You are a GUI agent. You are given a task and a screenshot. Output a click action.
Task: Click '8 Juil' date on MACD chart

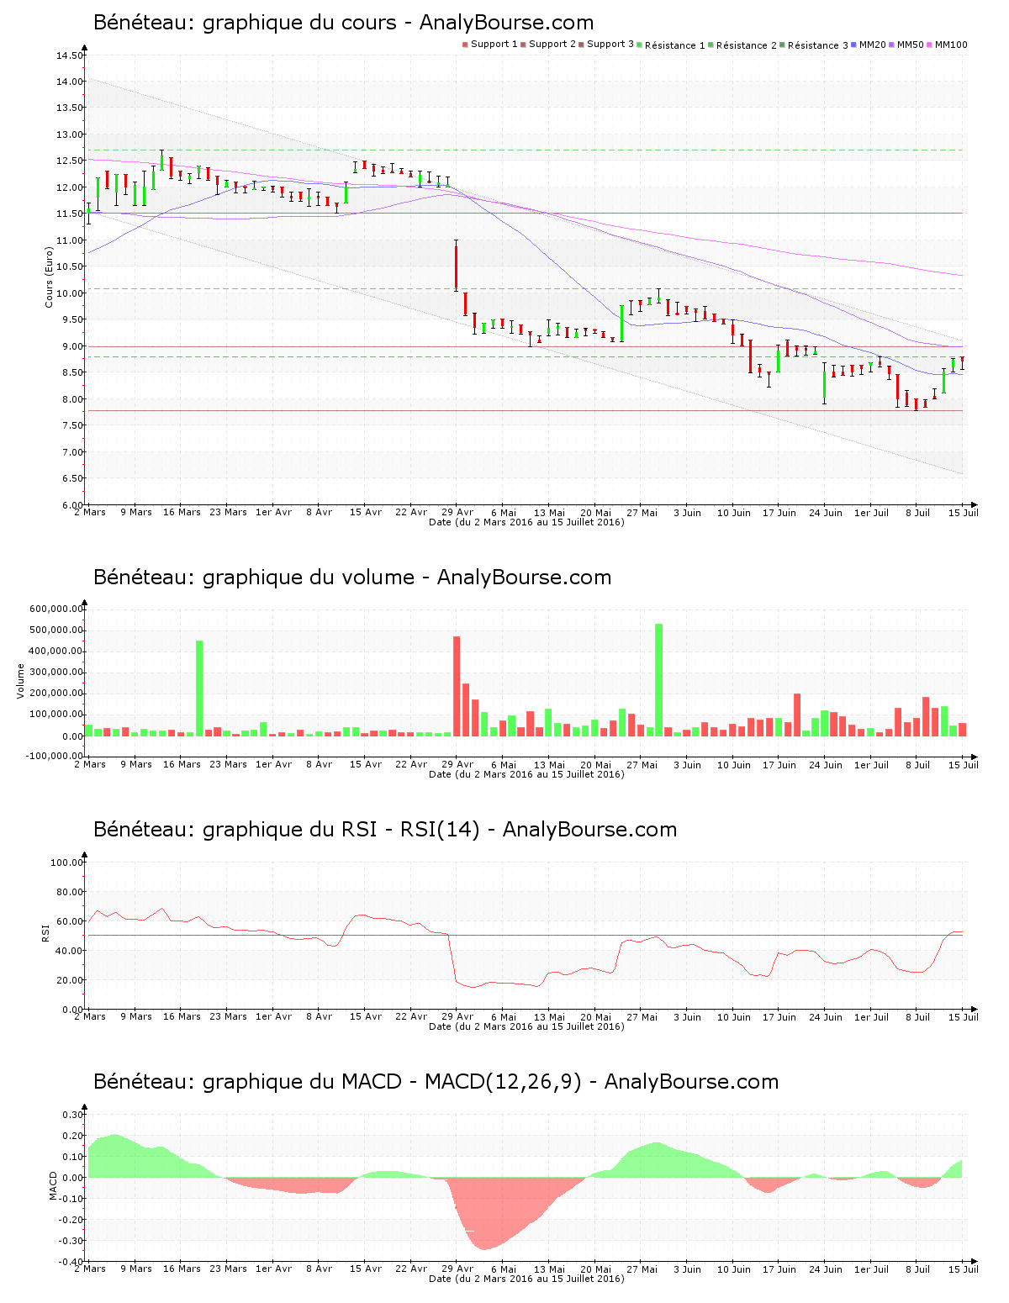[918, 1269]
